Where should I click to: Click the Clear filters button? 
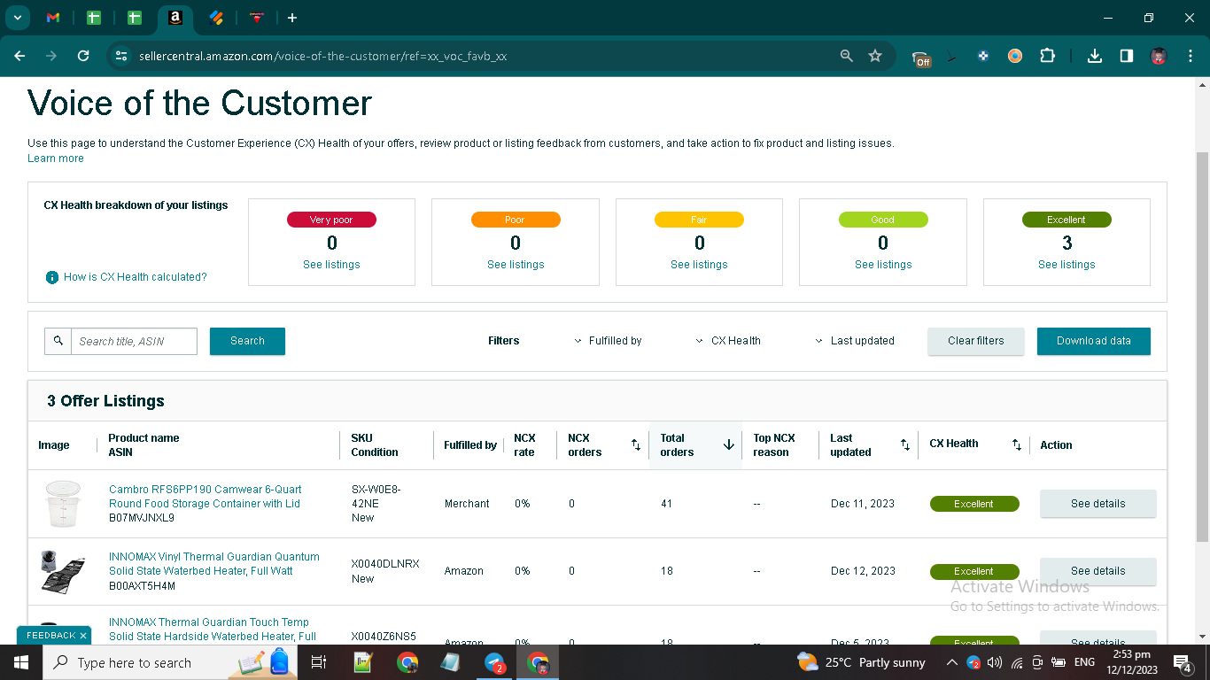(x=976, y=341)
